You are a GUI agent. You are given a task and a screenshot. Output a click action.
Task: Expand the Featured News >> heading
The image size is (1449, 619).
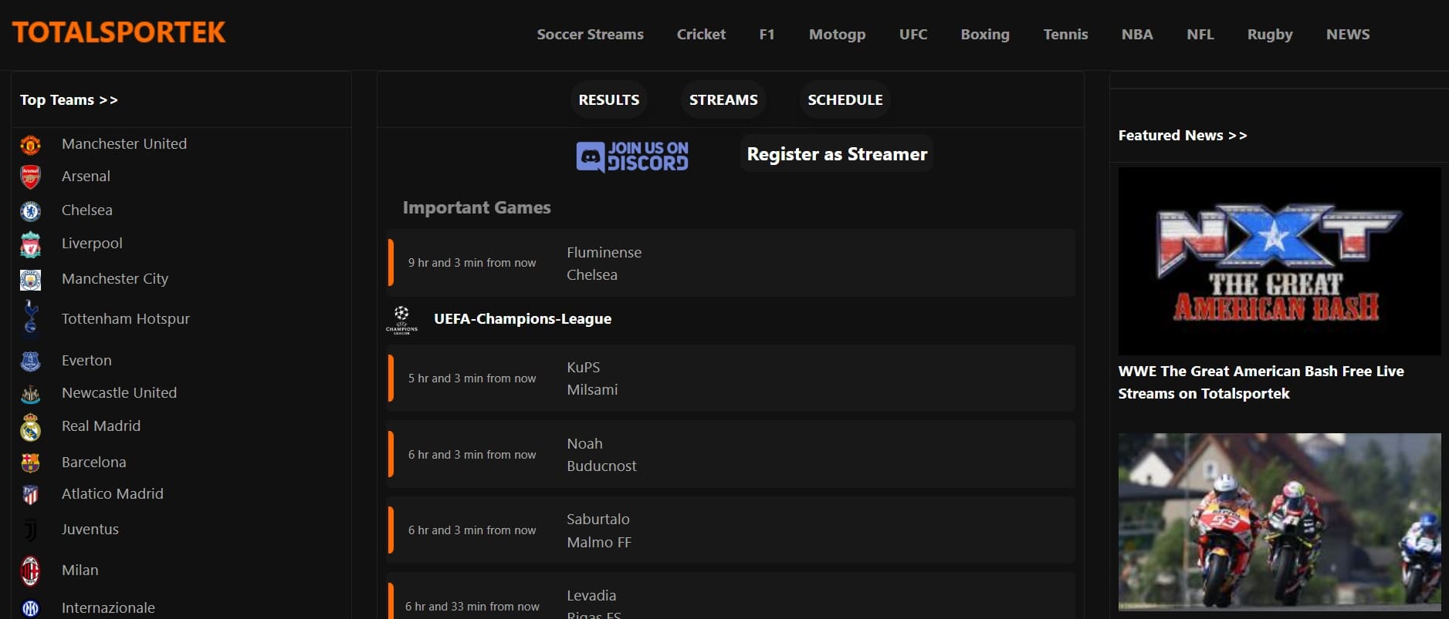[1183, 136]
